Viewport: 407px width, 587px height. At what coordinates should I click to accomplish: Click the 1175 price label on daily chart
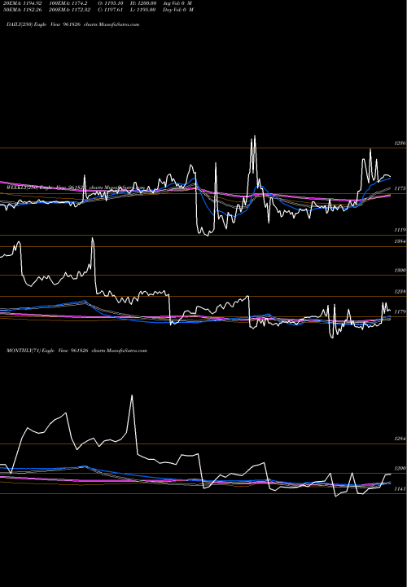(400, 188)
